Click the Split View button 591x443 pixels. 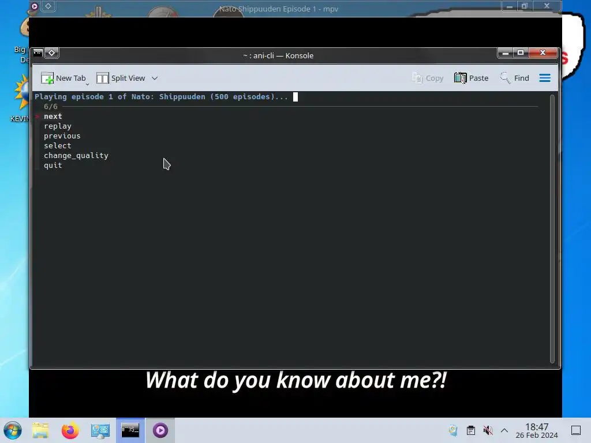pyautogui.click(x=121, y=78)
